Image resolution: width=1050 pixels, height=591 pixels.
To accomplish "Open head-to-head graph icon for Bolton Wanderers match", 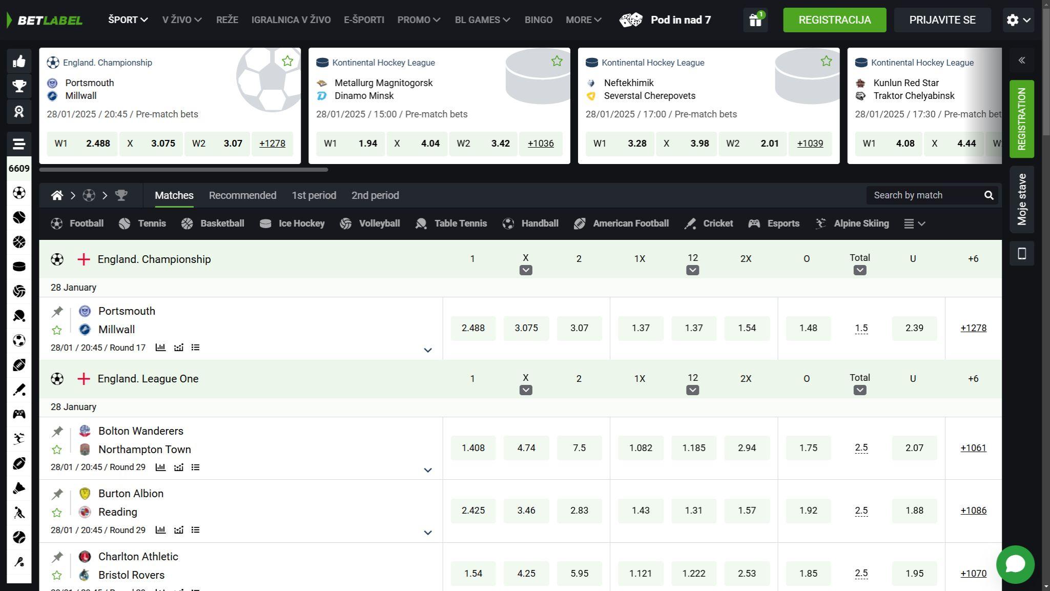I will coord(178,467).
